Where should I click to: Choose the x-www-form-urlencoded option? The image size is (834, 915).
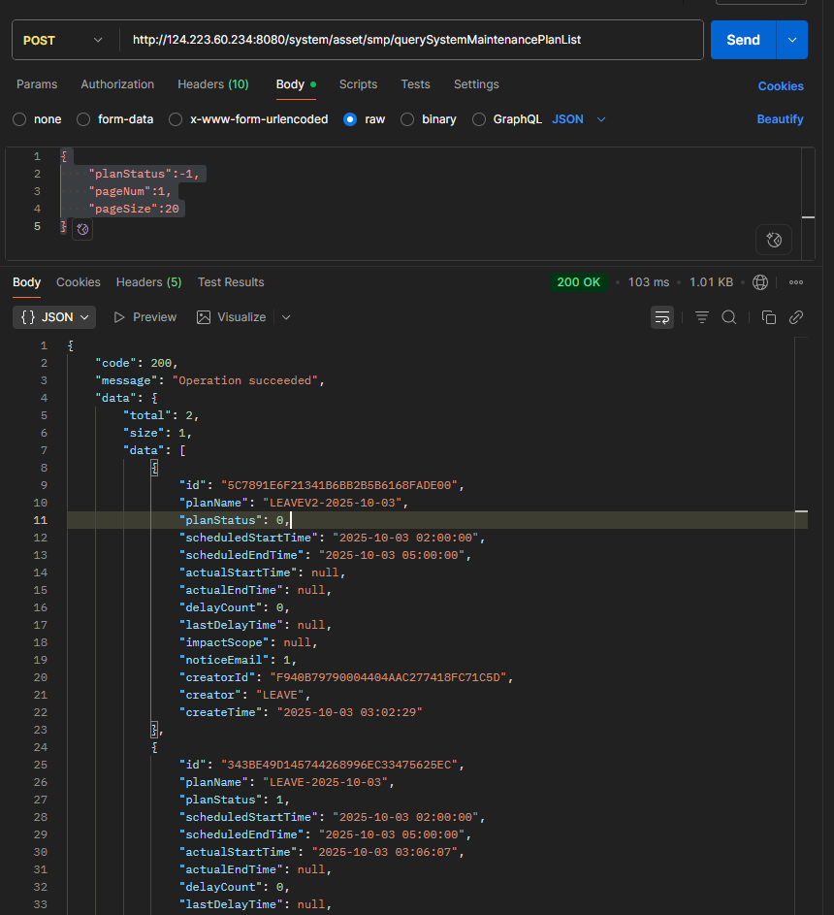tap(176, 119)
